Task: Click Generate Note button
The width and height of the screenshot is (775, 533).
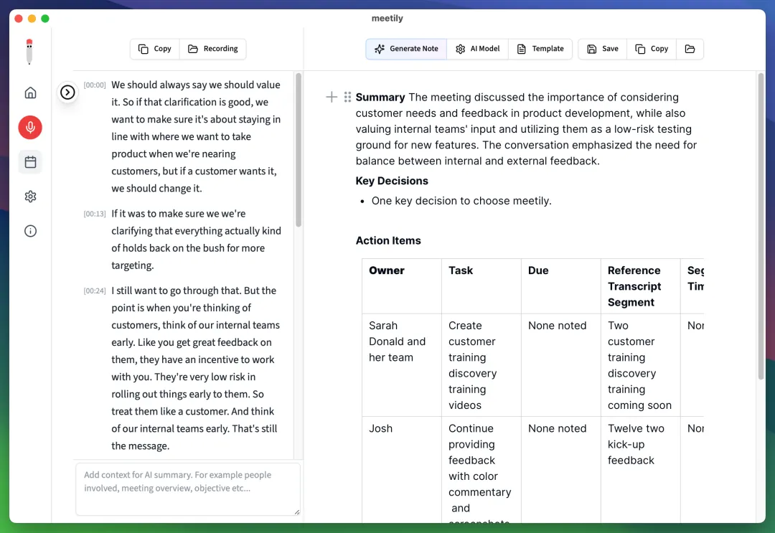Action: pyautogui.click(x=406, y=49)
